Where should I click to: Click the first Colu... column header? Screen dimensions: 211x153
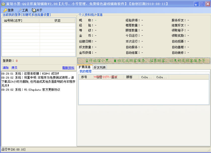[x=146, y=77]
